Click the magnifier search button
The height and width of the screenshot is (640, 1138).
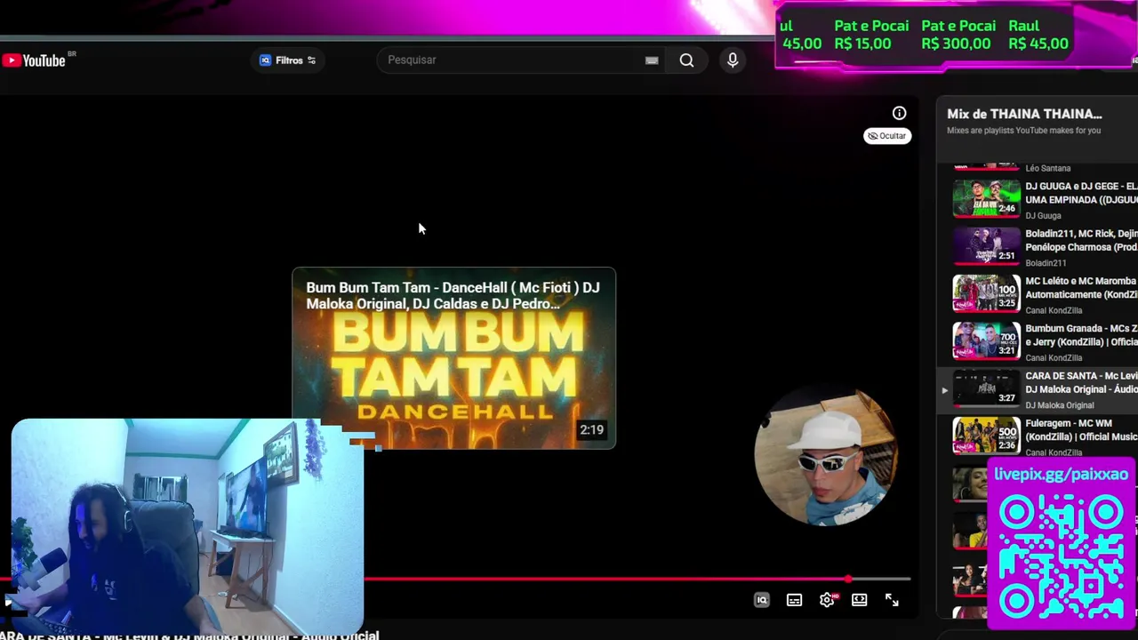coord(686,60)
